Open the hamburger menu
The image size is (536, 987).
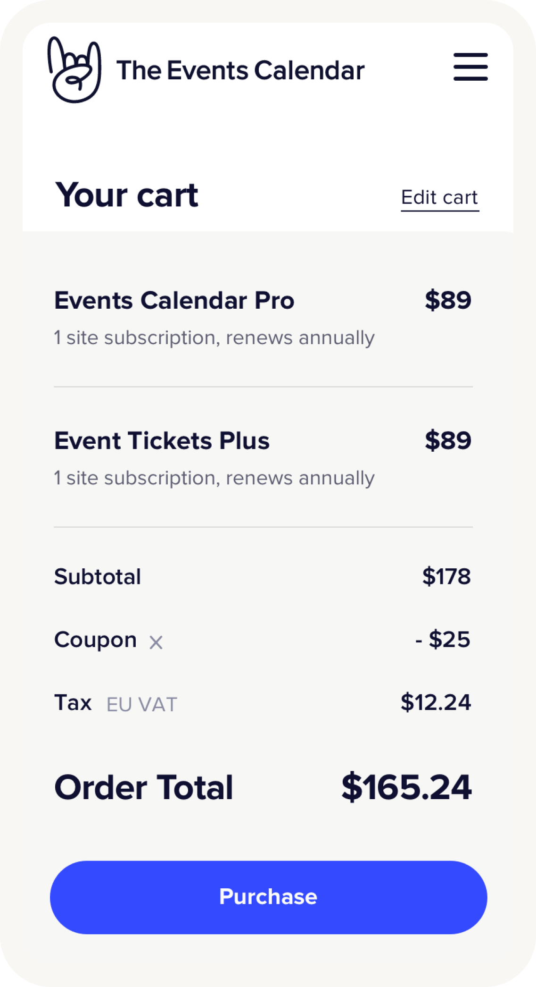click(470, 67)
